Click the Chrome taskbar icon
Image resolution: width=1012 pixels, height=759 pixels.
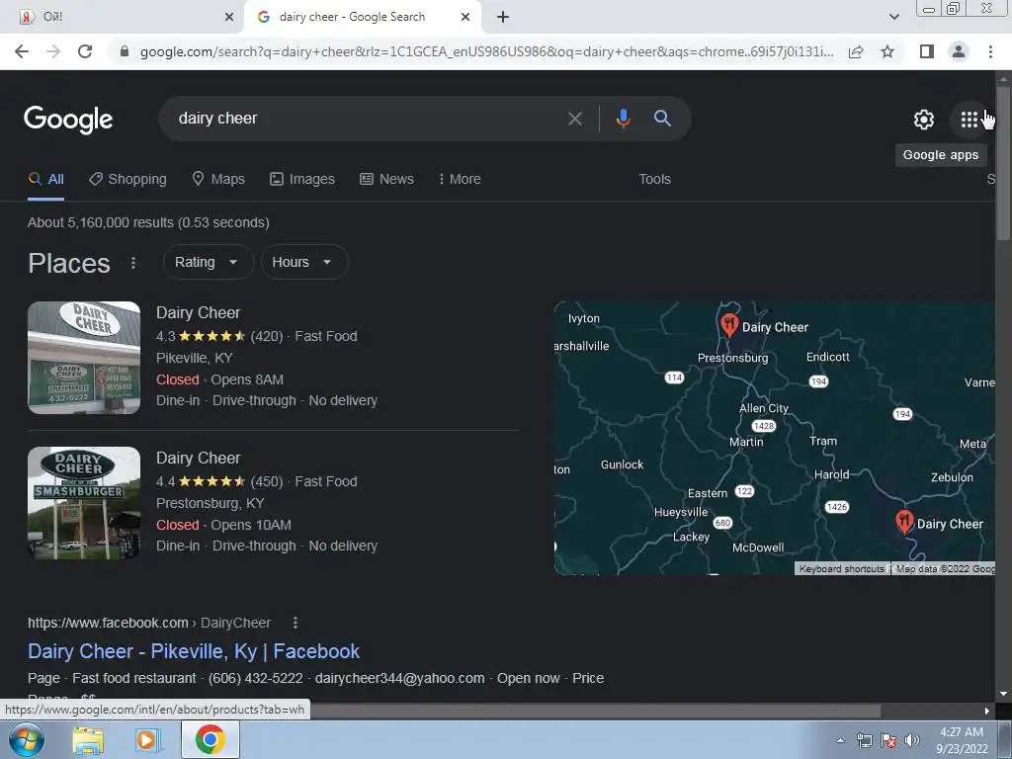210,739
